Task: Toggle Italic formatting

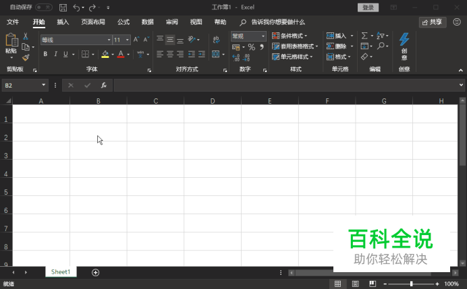Action: (55, 54)
